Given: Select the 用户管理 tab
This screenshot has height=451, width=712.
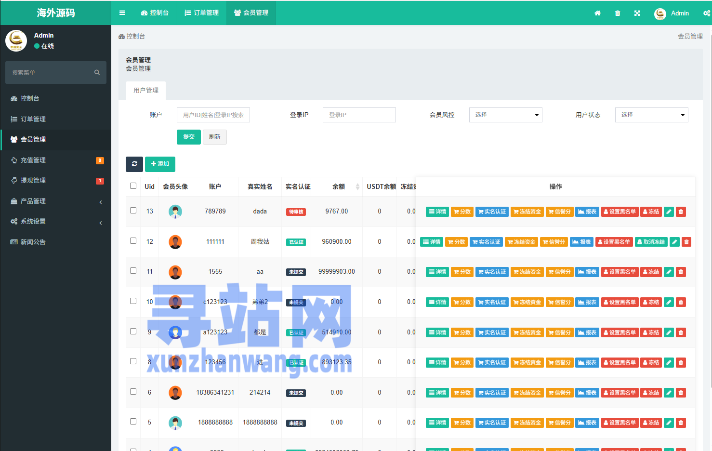Looking at the screenshot, I should point(146,91).
